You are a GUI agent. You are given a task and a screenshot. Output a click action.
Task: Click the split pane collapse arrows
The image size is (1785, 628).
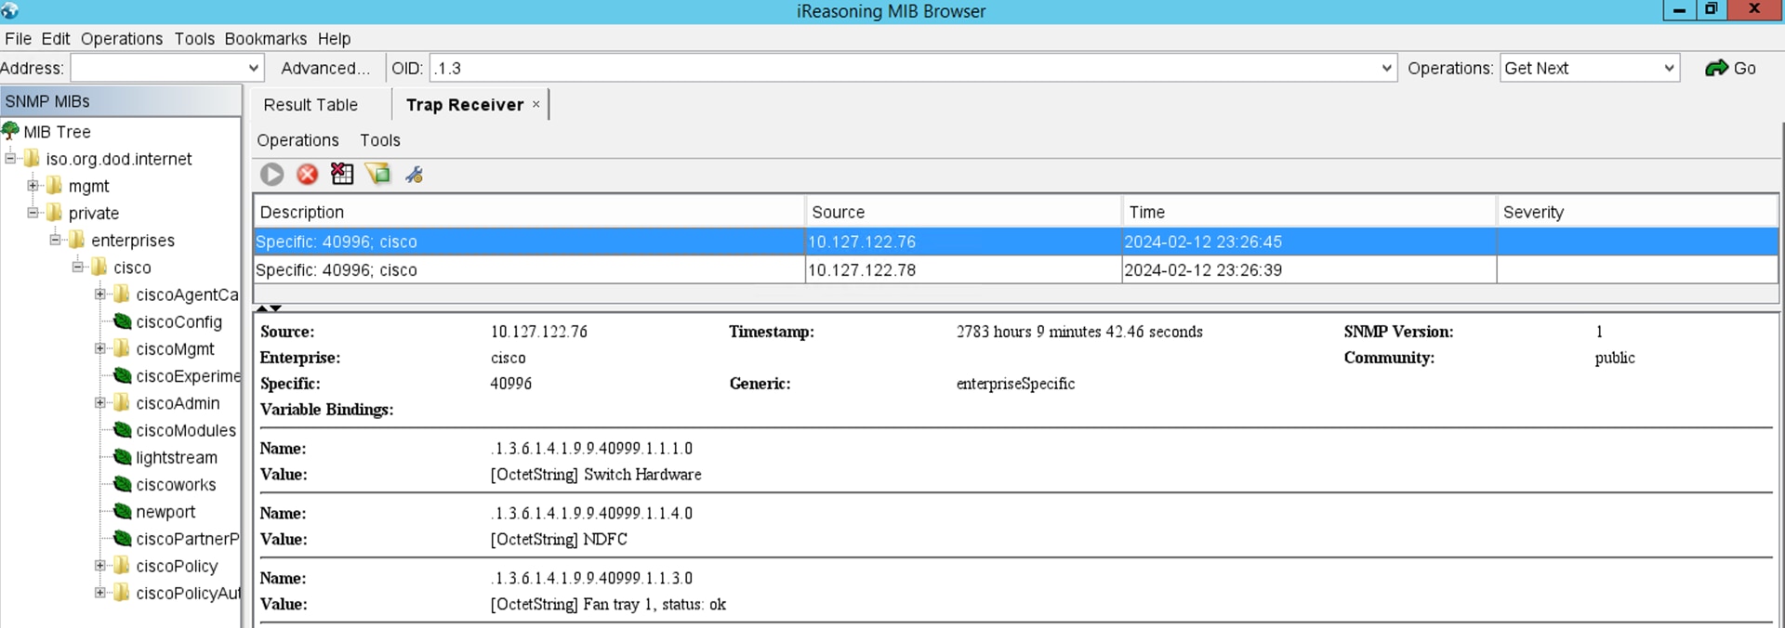coord(269,307)
